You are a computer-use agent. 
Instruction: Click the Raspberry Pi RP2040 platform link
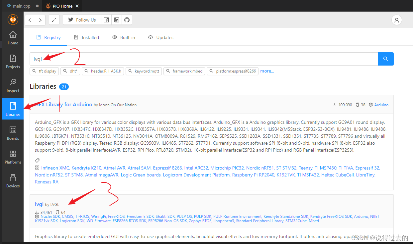tap(253, 175)
